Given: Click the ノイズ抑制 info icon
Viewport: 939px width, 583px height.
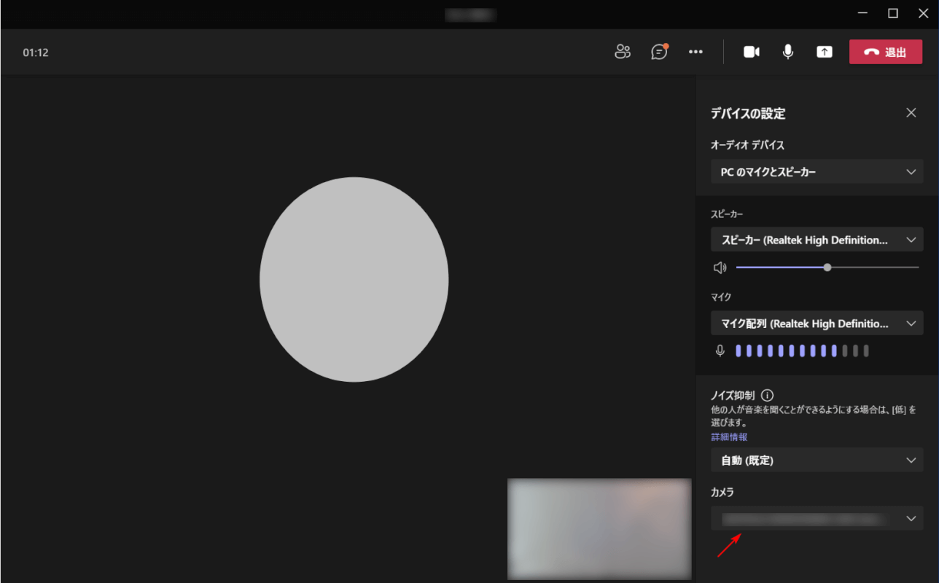Looking at the screenshot, I should [x=767, y=395].
